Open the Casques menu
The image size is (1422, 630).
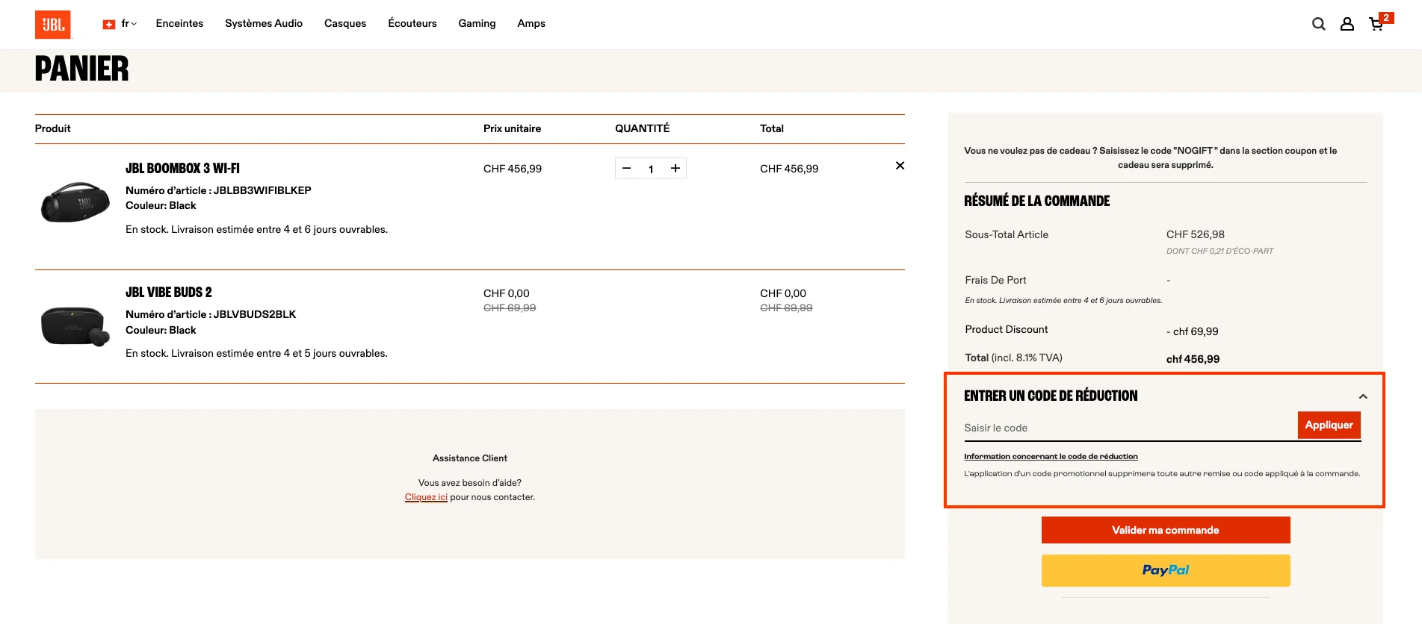click(x=345, y=24)
